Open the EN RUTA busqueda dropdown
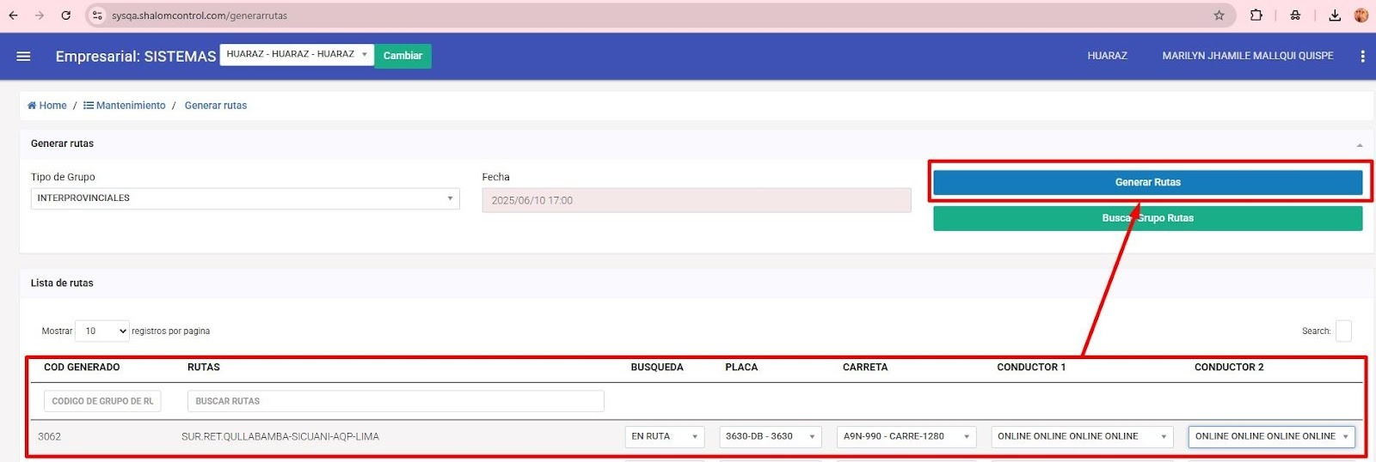The width and height of the screenshot is (1376, 462). pyautogui.click(x=664, y=436)
